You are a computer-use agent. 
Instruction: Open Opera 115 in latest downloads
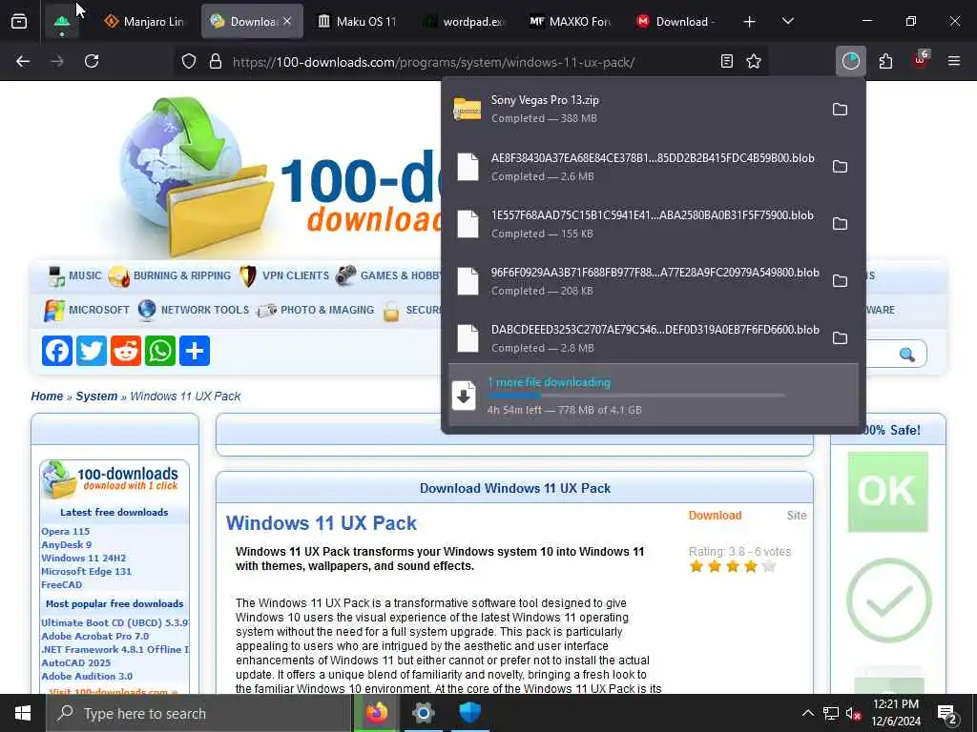point(66,532)
